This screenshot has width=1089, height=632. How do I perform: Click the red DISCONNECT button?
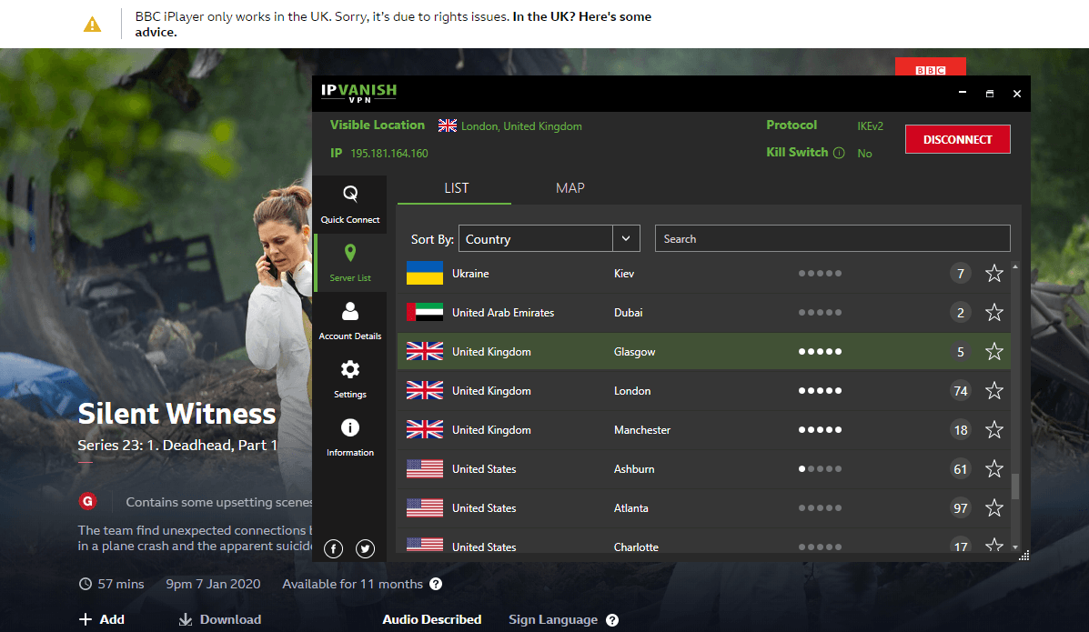(957, 139)
